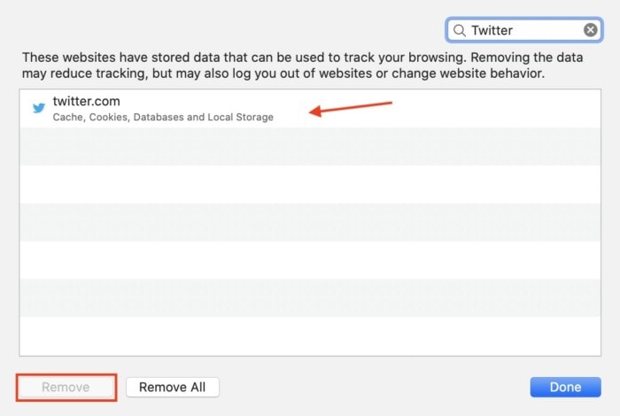Clear the Twitter search with X icon
The height and width of the screenshot is (416, 620).
(590, 30)
